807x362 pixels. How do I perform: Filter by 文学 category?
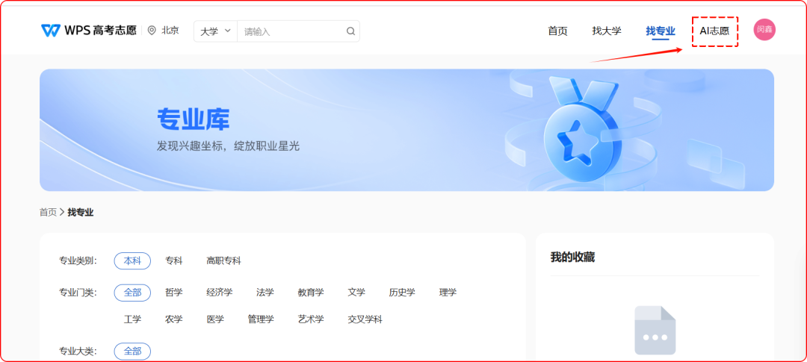click(356, 293)
